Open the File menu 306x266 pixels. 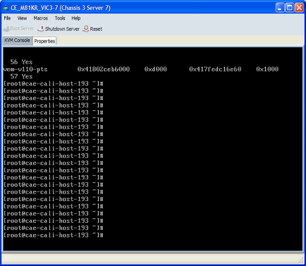click(x=7, y=18)
